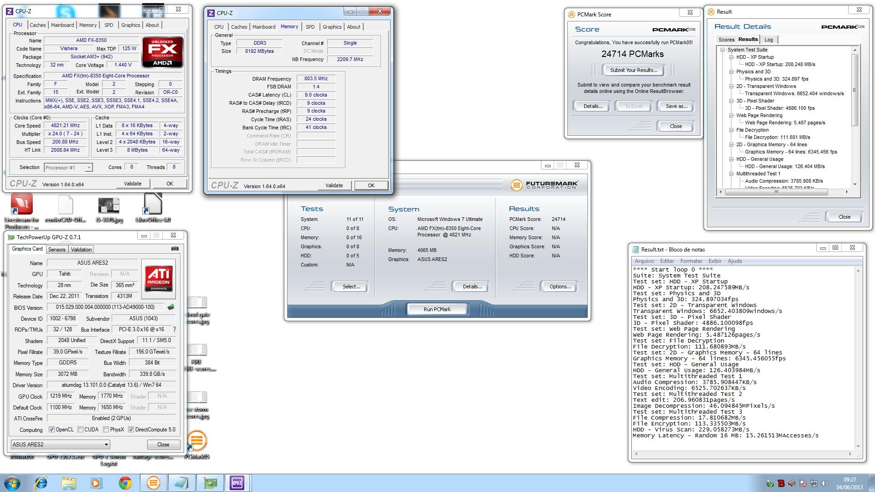The height and width of the screenshot is (492, 875).
Task: Click the Safely Remove Hardware tray icon
Action: (770, 483)
